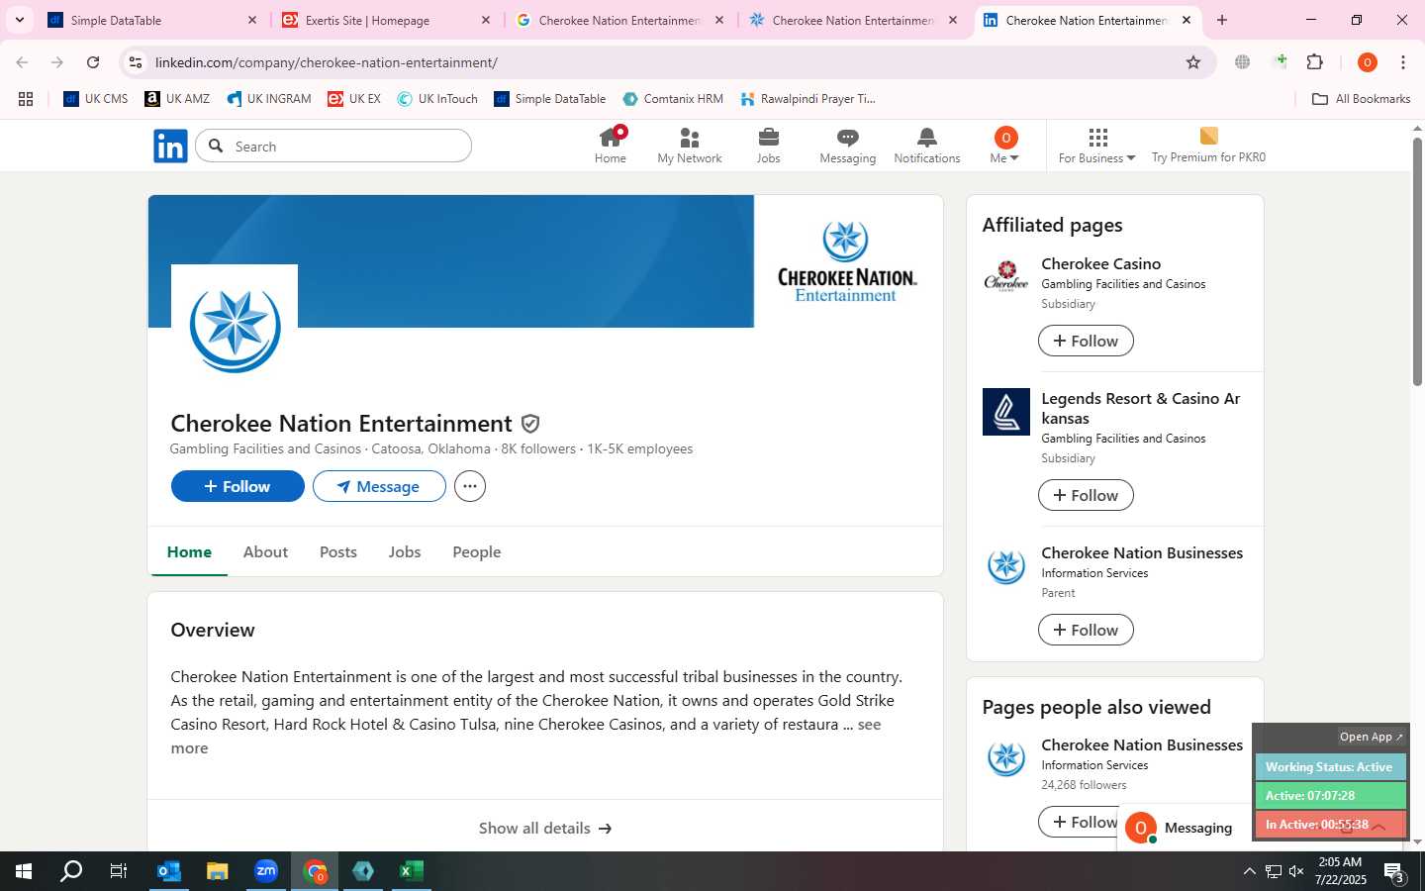Image resolution: width=1425 pixels, height=891 pixels.
Task: Click the page vertical scrollbar
Action: point(1417,261)
